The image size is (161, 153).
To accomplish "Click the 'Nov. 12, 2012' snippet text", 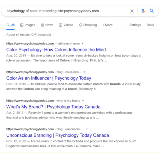I will click(x=16, y=141).
